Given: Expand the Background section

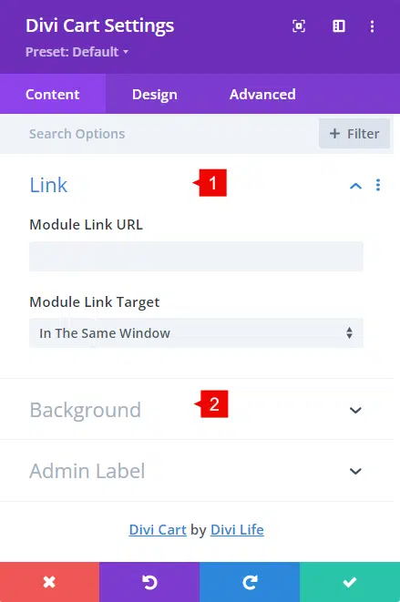Looking at the screenshot, I should [355, 410].
